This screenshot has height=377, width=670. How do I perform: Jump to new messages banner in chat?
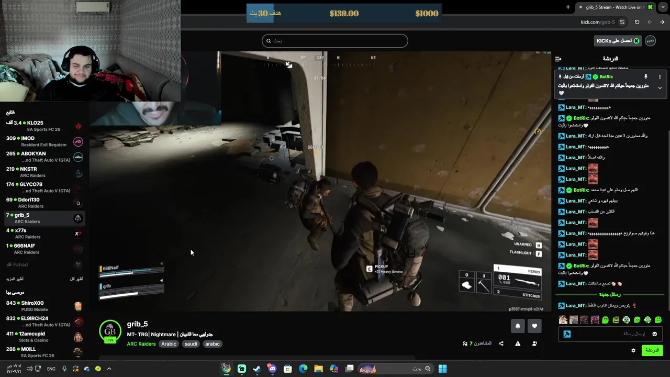tap(610, 294)
